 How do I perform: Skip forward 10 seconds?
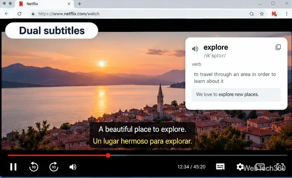click(54, 167)
